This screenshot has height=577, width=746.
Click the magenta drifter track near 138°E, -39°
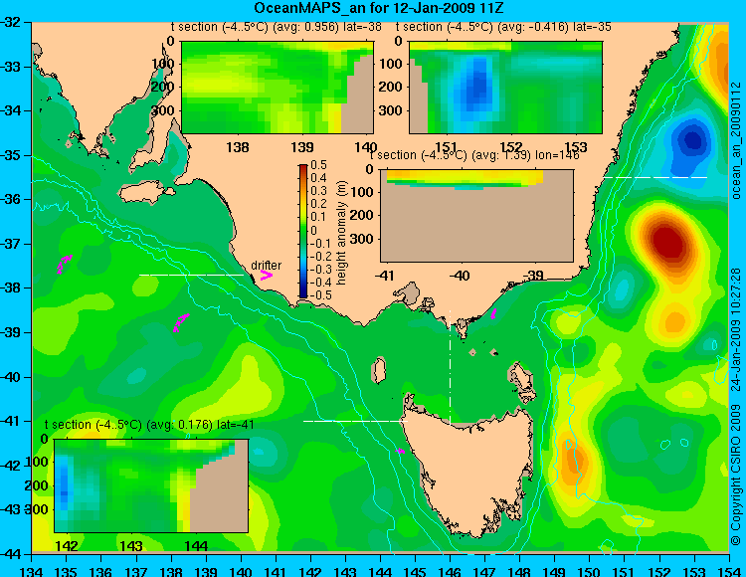181,322
